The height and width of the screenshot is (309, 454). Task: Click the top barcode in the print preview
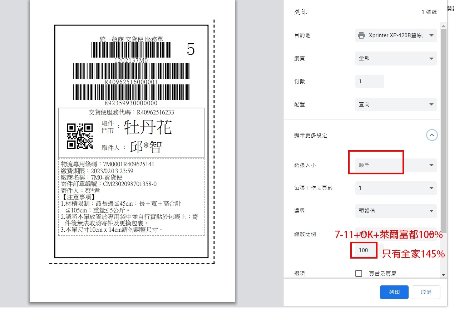coord(131,50)
